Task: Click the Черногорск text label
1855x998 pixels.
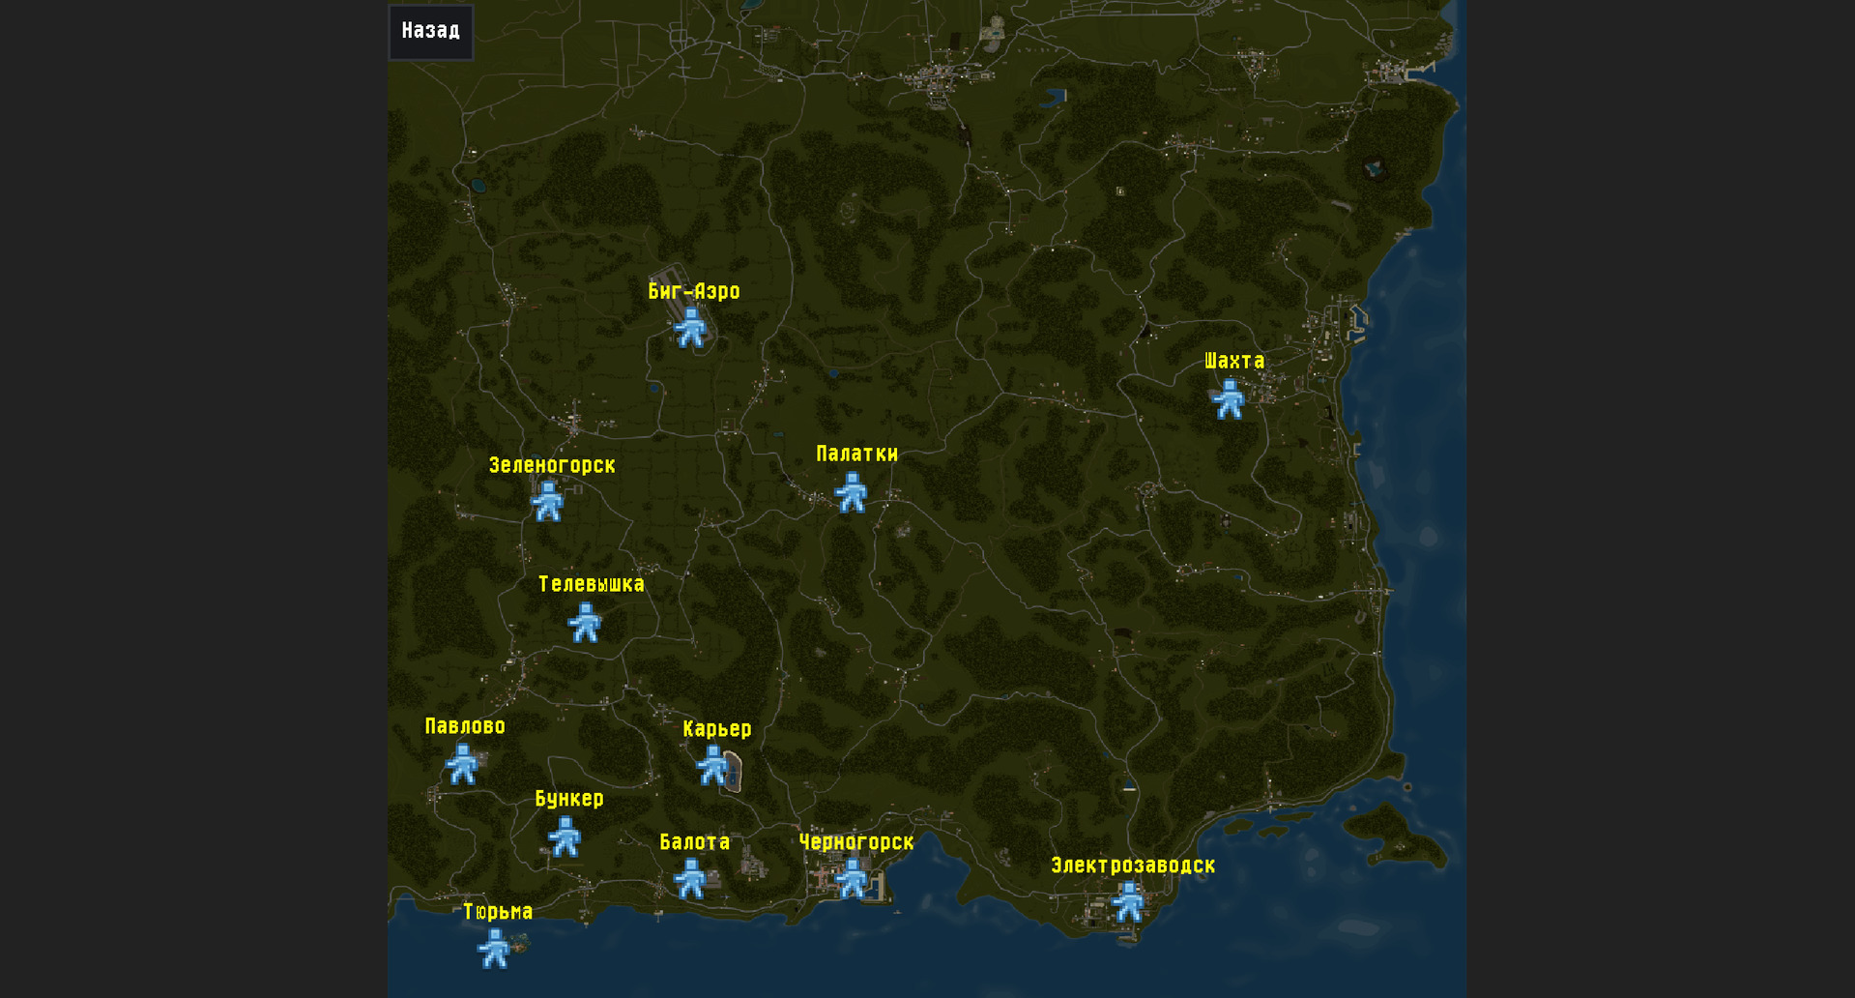Action: click(856, 842)
